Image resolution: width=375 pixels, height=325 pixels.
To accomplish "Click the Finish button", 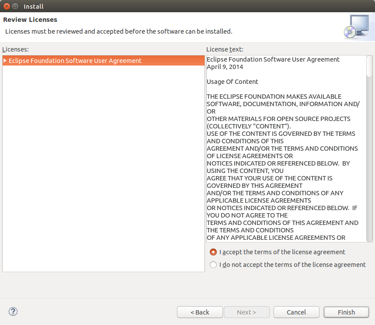I will pos(346,312).
